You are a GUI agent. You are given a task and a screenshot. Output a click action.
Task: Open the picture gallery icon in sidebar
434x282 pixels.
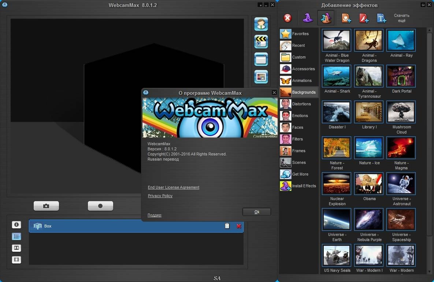[x=16, y=248]
